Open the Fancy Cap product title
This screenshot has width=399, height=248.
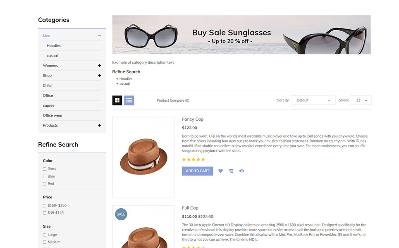coord(193,119)
